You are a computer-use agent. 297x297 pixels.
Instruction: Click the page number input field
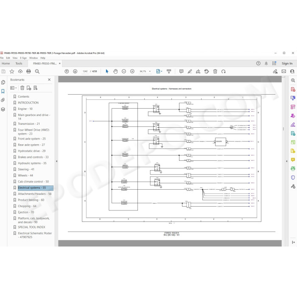click(85, 71)
